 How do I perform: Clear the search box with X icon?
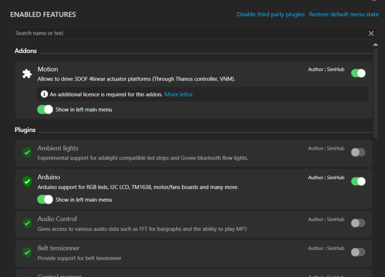pyautogui.click(x=371, y=33)
